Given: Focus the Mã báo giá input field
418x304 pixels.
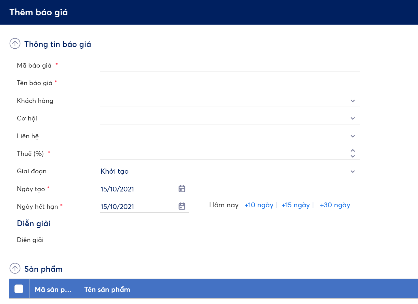Looking at the screenshot, I should click(x=229, y=66).
